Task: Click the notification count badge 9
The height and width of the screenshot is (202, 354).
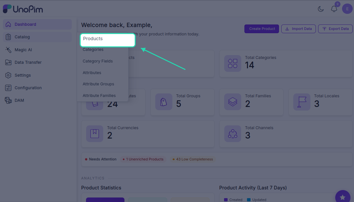Action: click(337, 4)
